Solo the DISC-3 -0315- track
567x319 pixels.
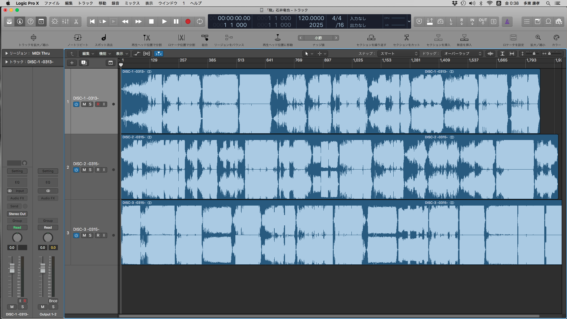coord(90,235)
